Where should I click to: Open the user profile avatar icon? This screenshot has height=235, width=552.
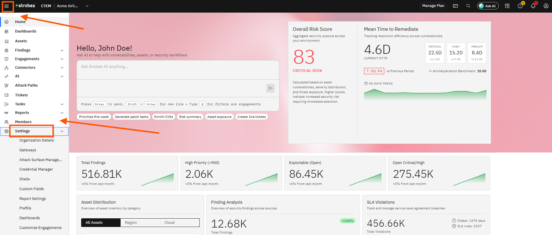tap(546, 6)
